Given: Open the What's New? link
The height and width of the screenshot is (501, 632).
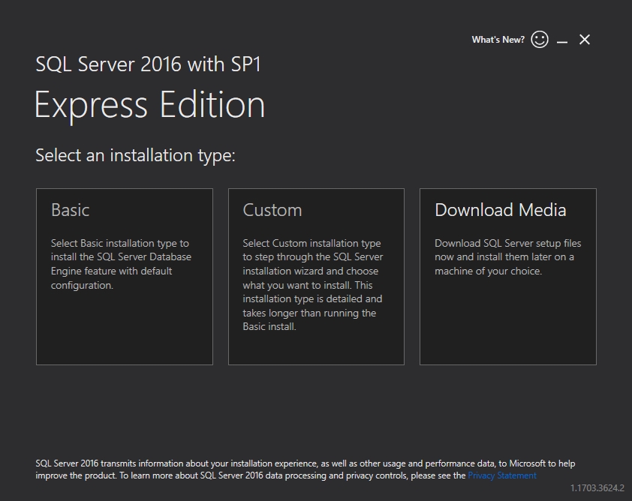Looking at the screenshot, I should 498,40.
